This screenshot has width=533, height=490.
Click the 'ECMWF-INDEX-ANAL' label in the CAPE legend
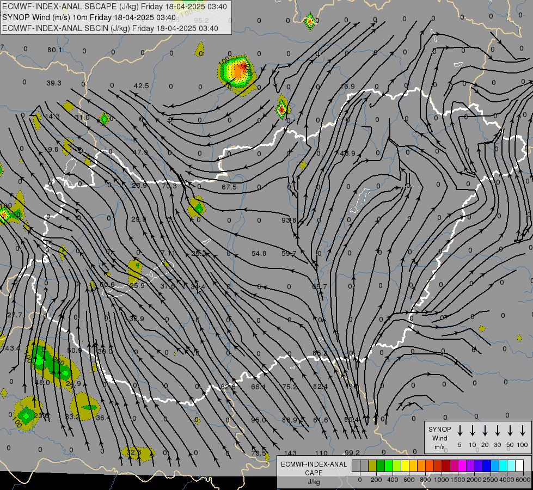pos(314,464)
